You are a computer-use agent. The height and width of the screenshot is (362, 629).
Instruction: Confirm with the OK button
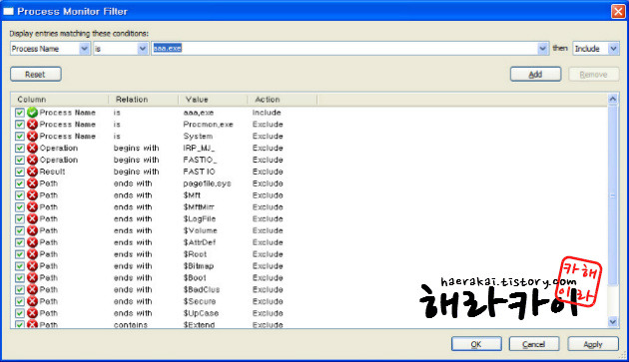tap(476, 344)
